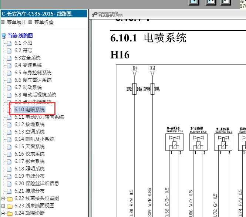Screen dimensions: 246x217
Task: Select 6.7 制动系统 entry
Action: (28, 87)
